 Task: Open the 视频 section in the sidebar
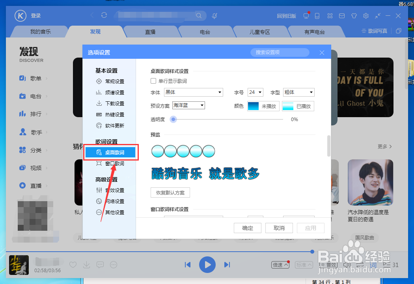click(35, 168)
